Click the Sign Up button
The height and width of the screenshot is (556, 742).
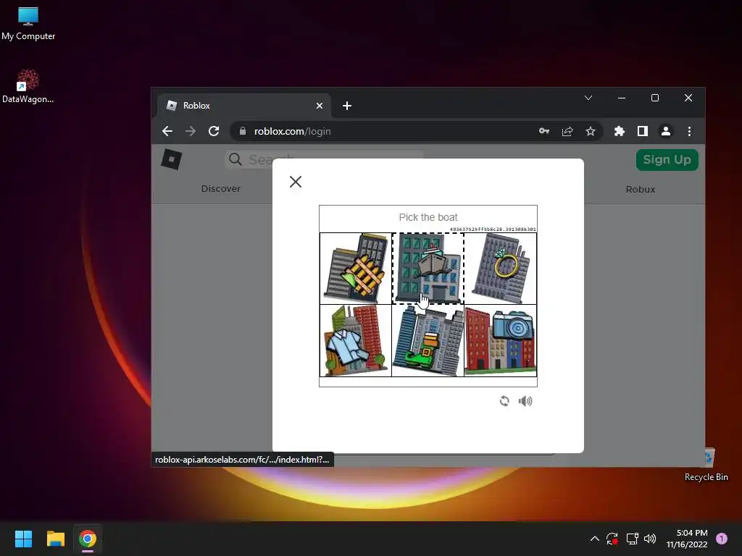[667, 160]
